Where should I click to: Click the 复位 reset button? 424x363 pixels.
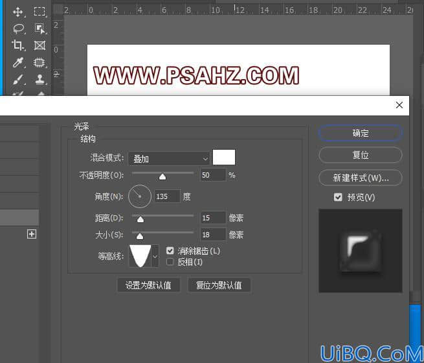pos(361,155)
